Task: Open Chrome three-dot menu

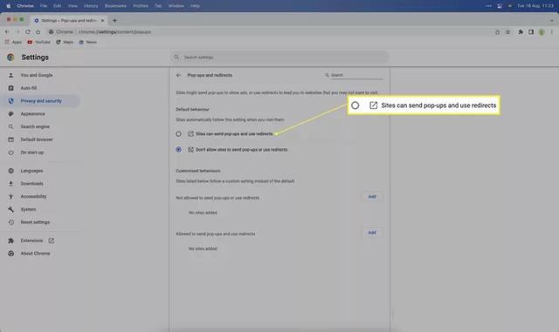Action: pos(551,31)
